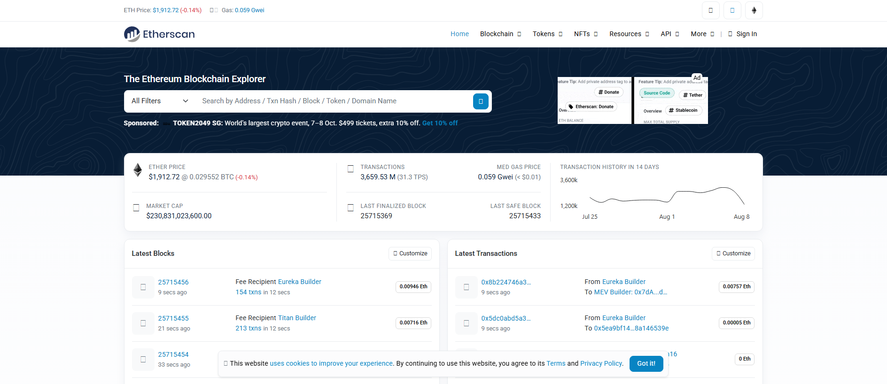Click the 0.00757 Eth amount badge
The height and width of the screenshot is (384, 887).
coord(737,287)
